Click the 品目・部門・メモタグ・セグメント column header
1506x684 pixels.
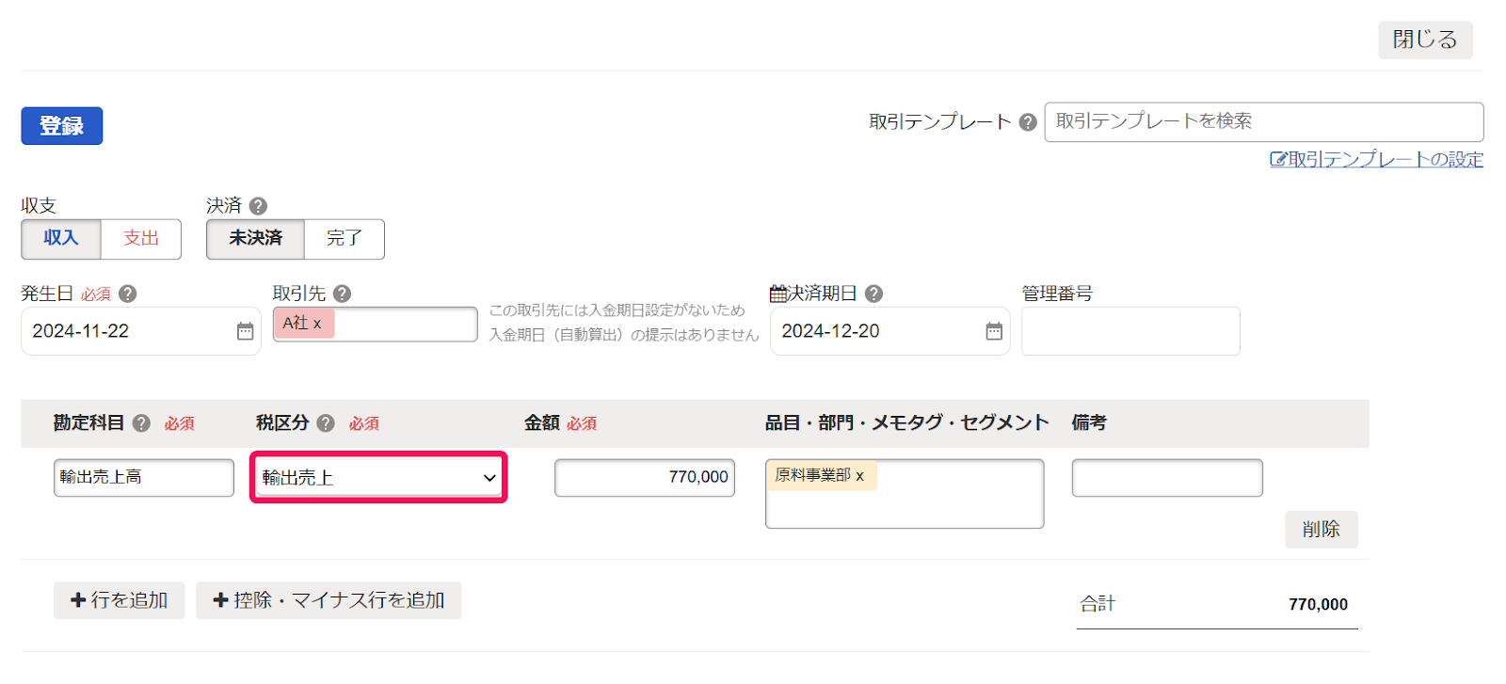[x=906, y=423]
